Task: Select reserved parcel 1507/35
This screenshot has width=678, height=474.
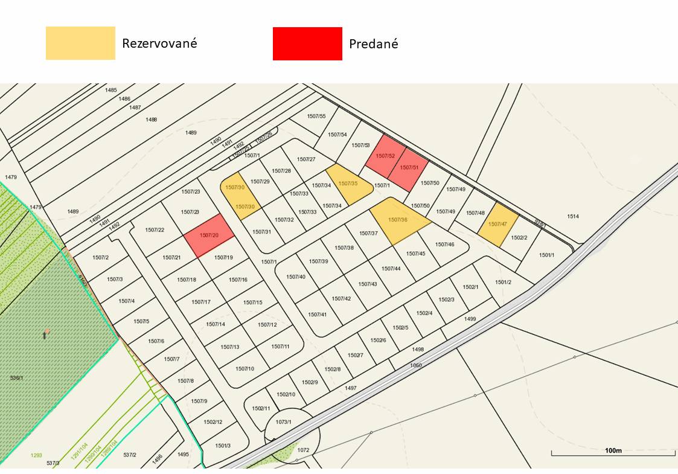Action: pos(348,184)
